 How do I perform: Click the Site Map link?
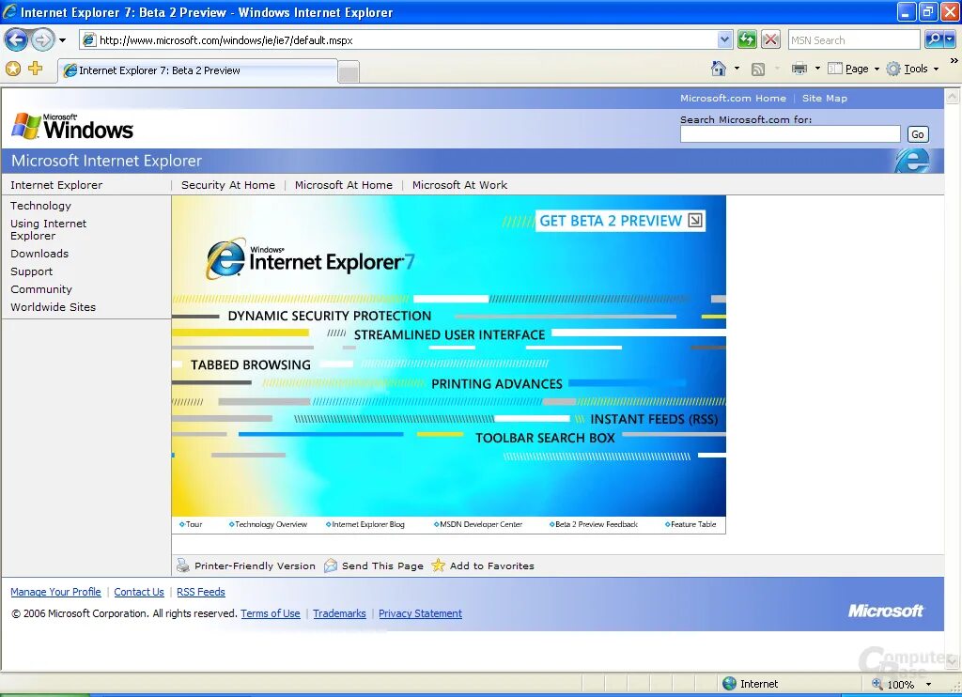(824, 99)
